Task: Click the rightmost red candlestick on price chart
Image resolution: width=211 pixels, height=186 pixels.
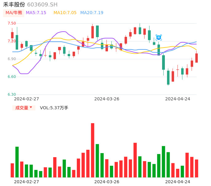Action: [x=197, y=58]
